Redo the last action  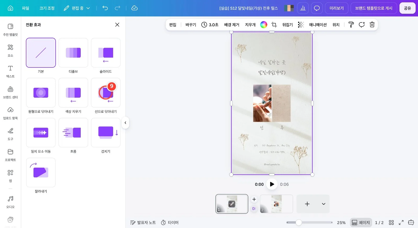click(118, 8)
